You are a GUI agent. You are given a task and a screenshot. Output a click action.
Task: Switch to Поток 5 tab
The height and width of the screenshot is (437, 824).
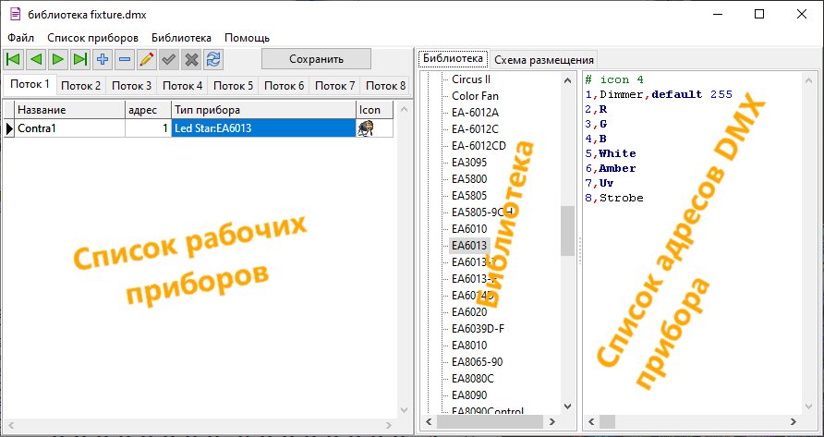point(234,85)
